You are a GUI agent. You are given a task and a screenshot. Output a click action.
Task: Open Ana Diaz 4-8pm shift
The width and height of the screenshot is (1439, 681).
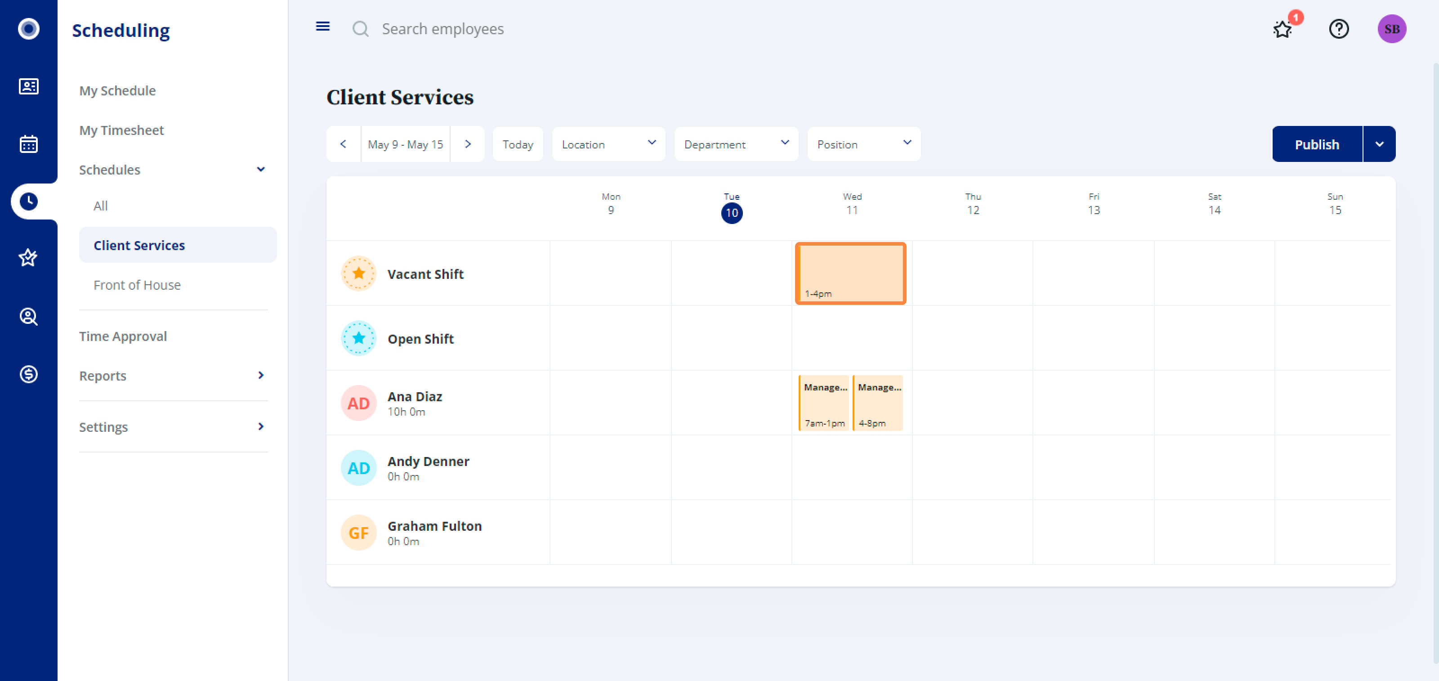(x=878, y=403)
